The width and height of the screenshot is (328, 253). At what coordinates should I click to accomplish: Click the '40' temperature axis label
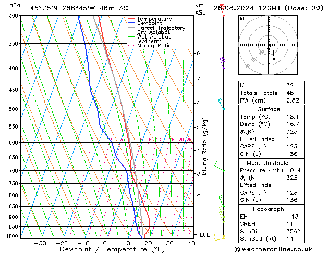coord(191,243)
